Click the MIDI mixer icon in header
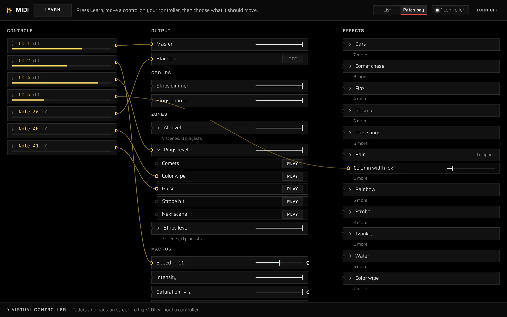The image size is (507, 317). click(9, 10)
